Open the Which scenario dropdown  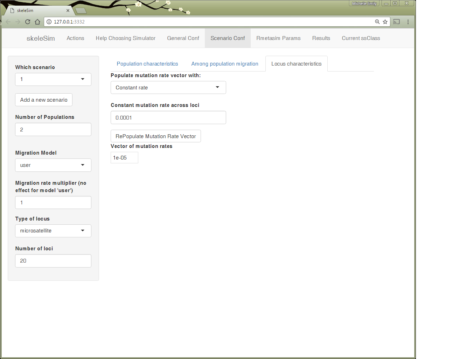coord(53,79)
